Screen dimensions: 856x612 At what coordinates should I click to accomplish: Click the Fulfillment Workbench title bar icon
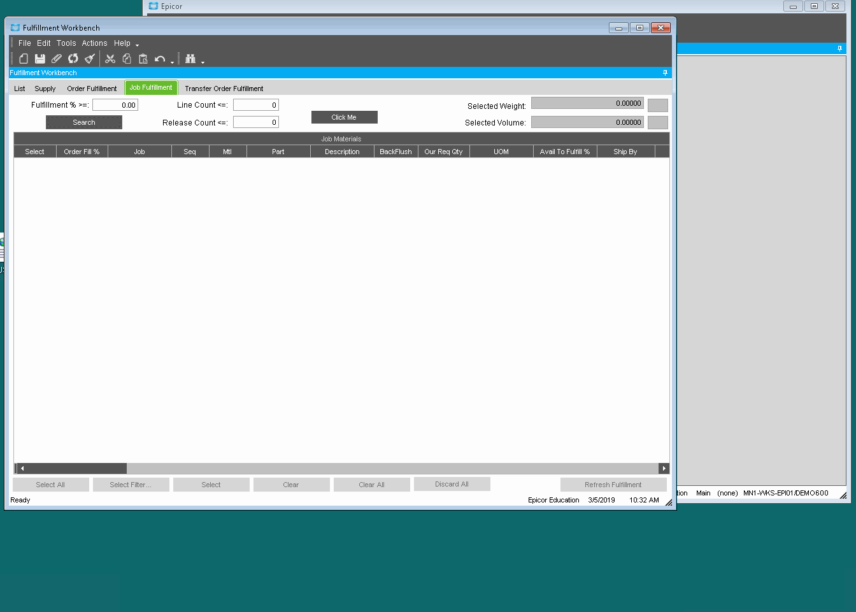point(15,28)
